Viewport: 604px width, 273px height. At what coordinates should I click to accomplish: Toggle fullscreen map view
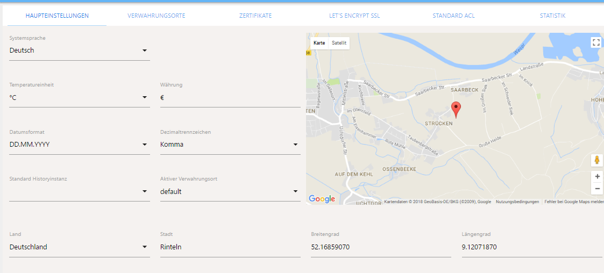(596, 42)
